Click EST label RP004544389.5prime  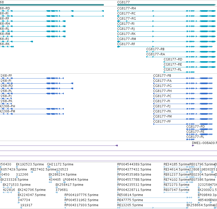[x=134, y=164]
